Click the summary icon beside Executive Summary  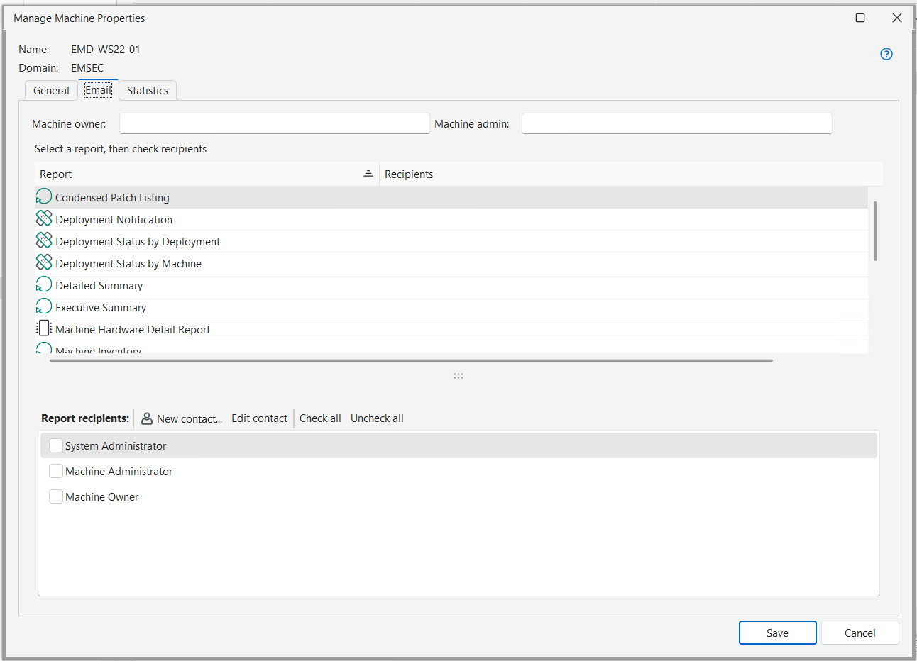43,306
